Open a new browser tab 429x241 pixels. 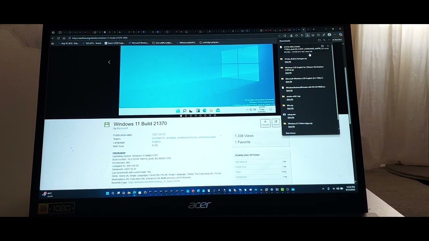tap(314, 29)
